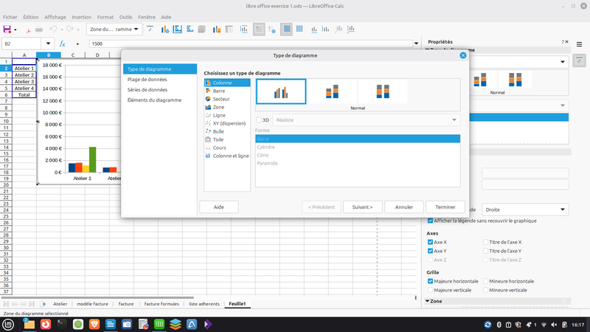Click the function wizard fx icon

[63, 44]
